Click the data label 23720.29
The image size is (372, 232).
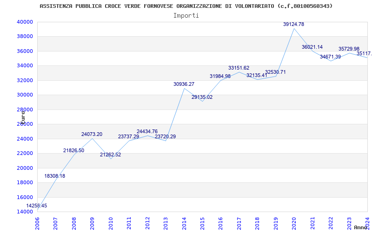tap(166, 136)
